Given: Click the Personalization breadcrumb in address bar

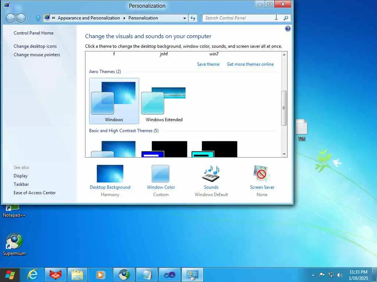Looking at the screenshot, I should pyautogui.click(x=143, y=18).
